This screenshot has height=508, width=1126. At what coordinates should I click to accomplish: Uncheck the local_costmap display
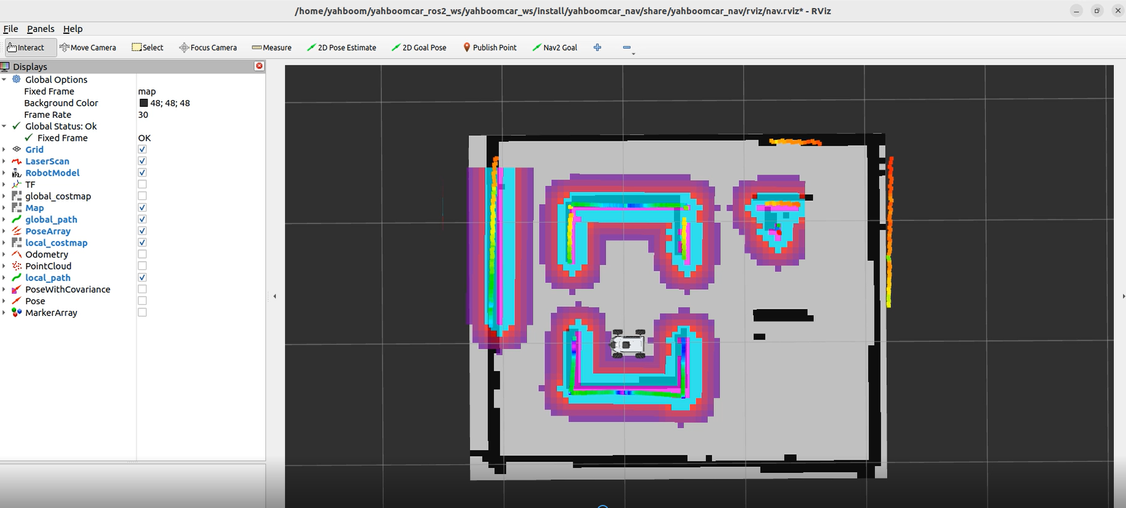tap(142, 243)
